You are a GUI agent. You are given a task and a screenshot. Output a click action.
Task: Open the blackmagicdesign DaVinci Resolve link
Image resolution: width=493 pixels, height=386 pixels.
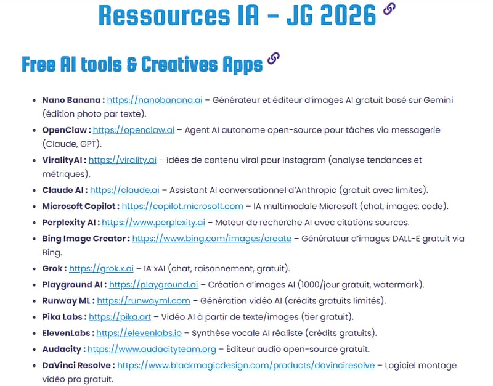coord(245,365)
